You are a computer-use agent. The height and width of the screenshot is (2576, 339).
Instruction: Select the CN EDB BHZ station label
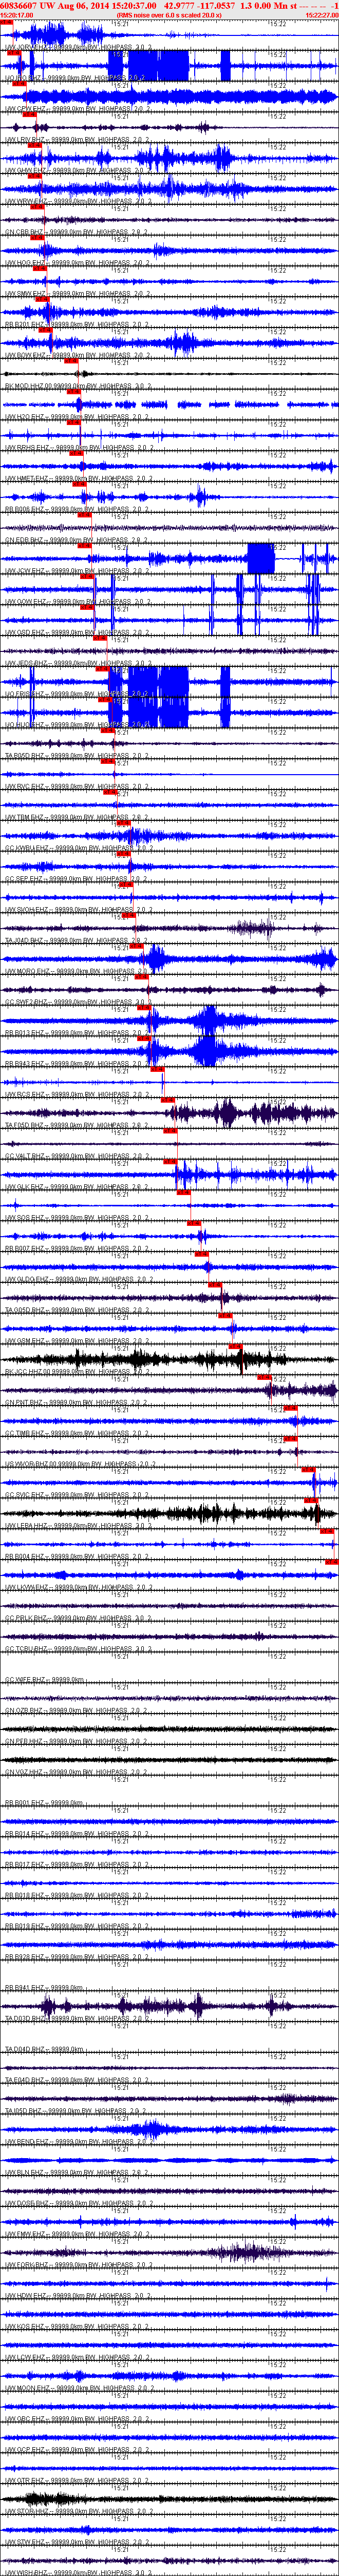click(x=78, y=541)
